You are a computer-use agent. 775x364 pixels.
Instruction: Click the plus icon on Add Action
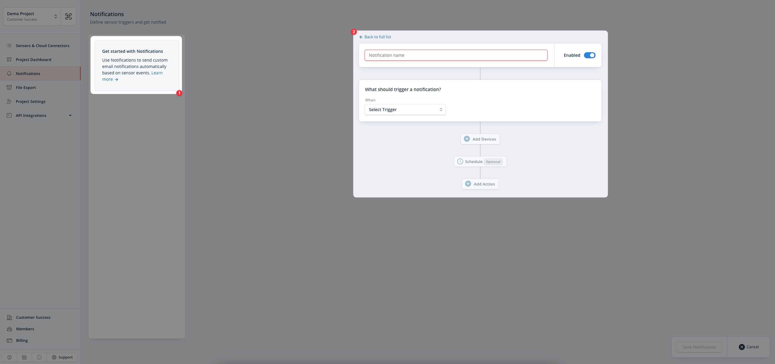(468, 184)
